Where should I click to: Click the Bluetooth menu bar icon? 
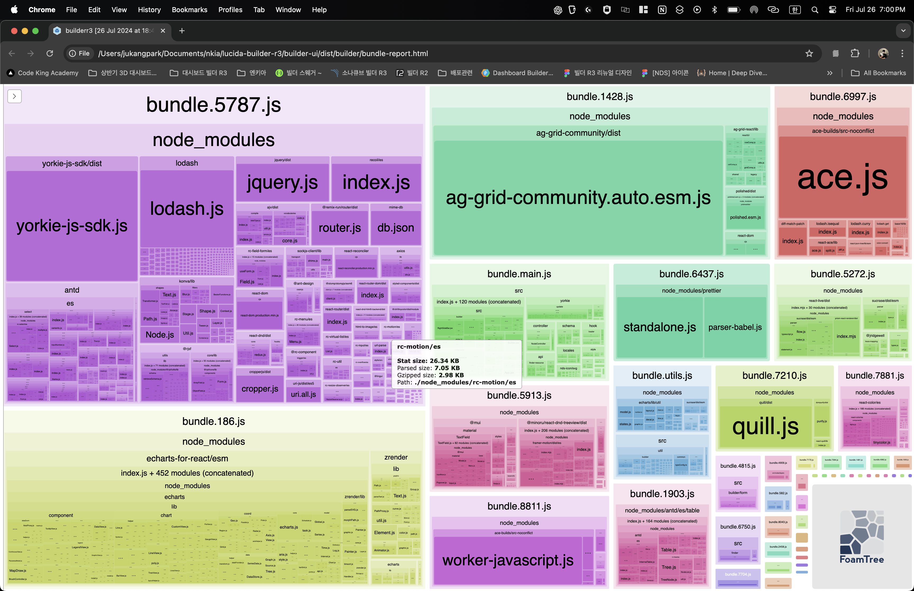tap(714, 10)
